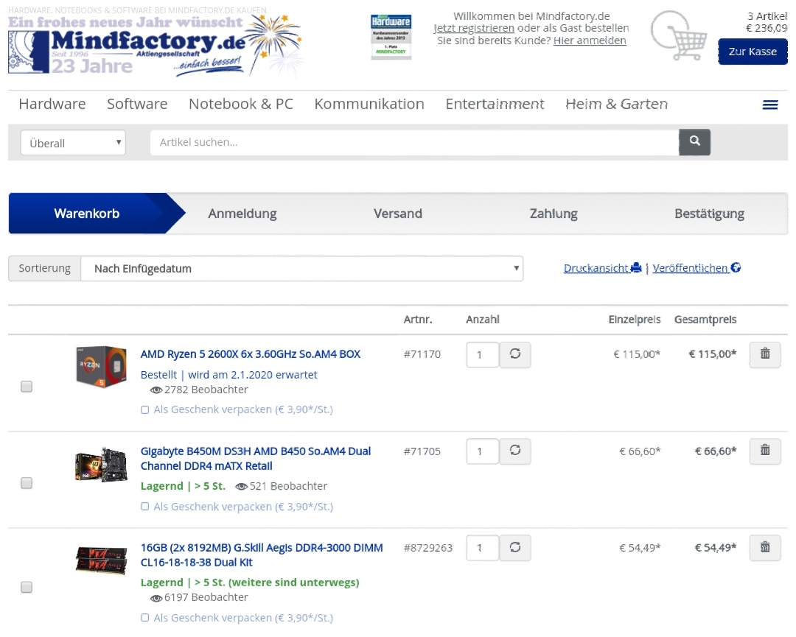Click the search magnifier button
This screenshot has height=637, width=796.
pos(694,142)
